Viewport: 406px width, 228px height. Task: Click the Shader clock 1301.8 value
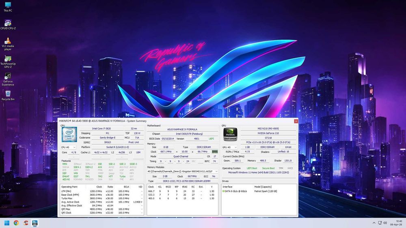(288, 161)
